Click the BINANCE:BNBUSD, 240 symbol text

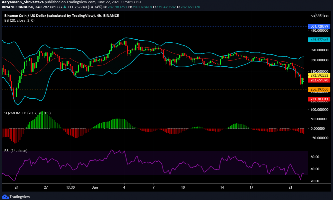22,7
